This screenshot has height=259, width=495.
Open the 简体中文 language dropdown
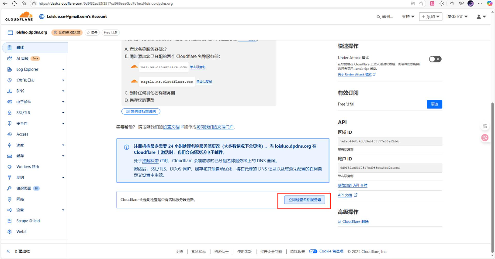457,17
